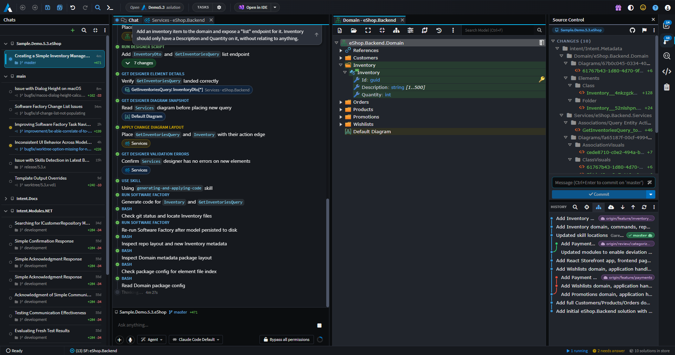The width and height of the screenshot is (675, 355).
Task: Open the Commit button dropdown arrow
Action: coord(651,194)
